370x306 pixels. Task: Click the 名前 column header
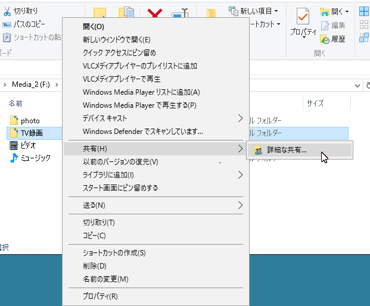tap(15, 104)
